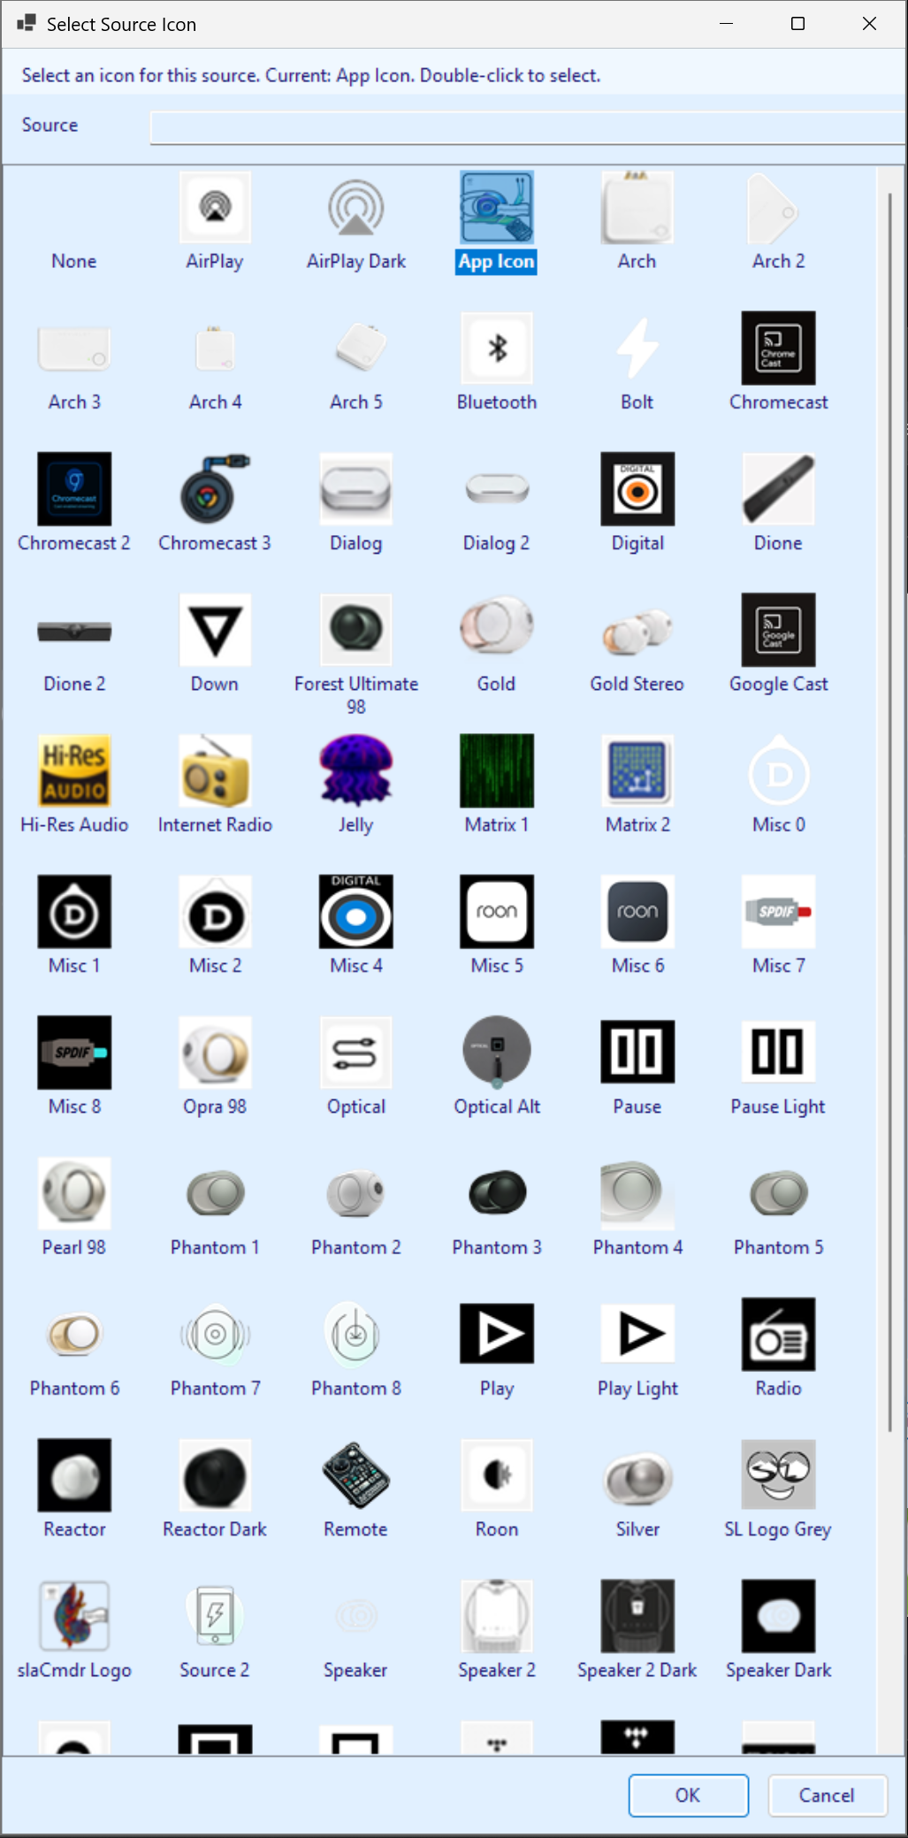
Task: Pick the Internet Radio icon
Action: 215,770
